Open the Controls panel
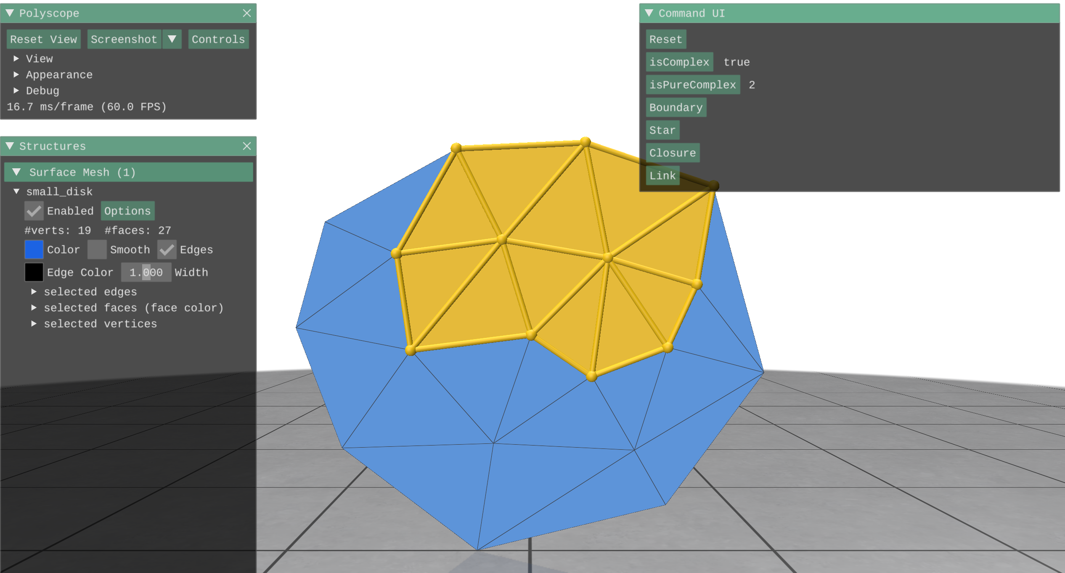The height and width of the screenshot is (573, 1065). (218, 39)
